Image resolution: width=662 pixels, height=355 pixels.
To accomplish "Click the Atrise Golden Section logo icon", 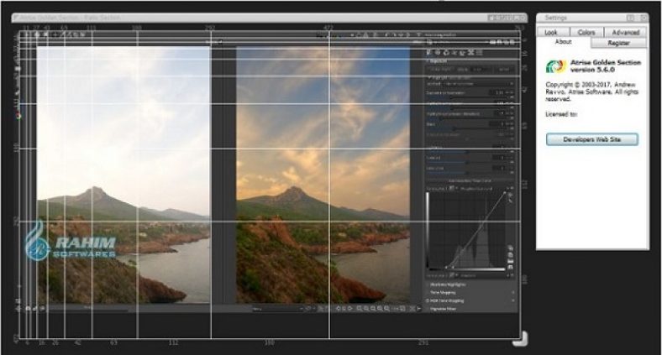I will (555, 66).
